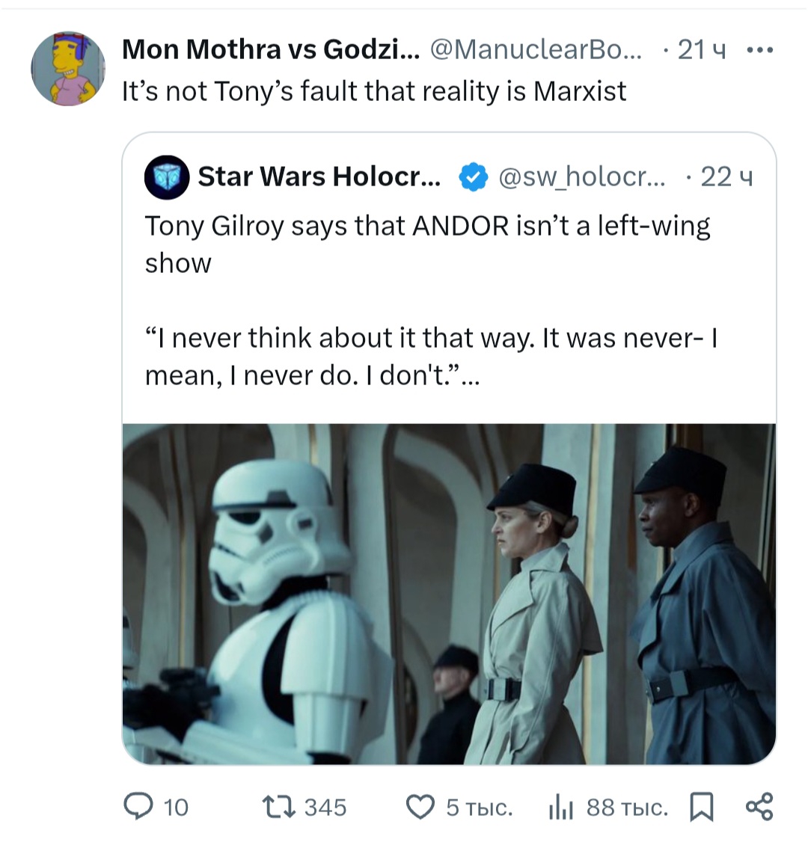Click the blue verified badge
Screen dimensions: 808x842
click(x=472, y=177)
